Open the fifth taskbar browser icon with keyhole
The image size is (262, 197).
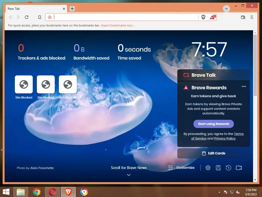84,192
